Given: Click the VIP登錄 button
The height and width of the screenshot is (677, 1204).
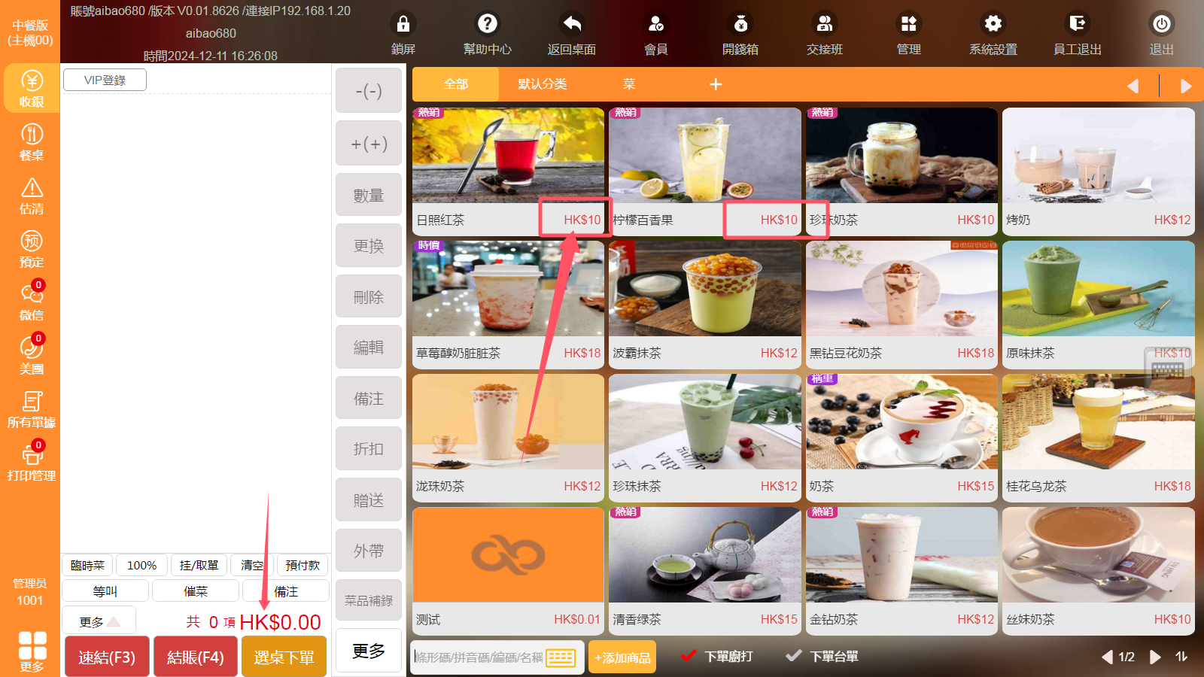Looking at the screenshot, I should (105, 80).
